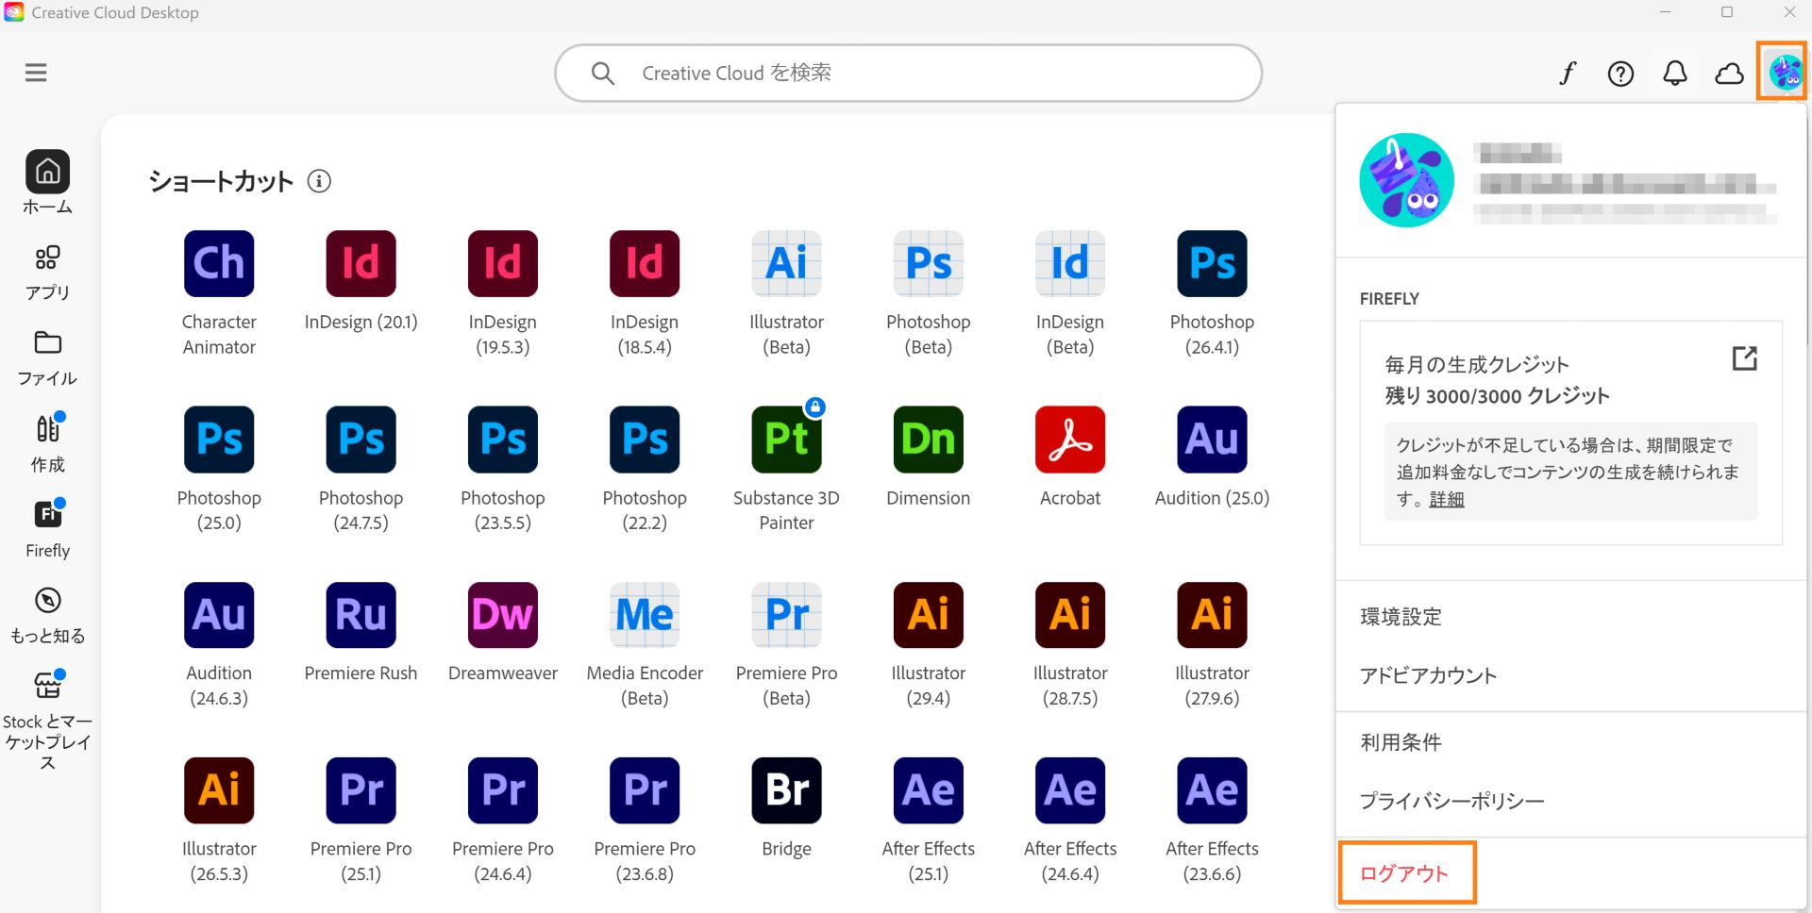
Task: Open Substance 3D Painter
Action: pyautogui.click(x=787, y=440)
